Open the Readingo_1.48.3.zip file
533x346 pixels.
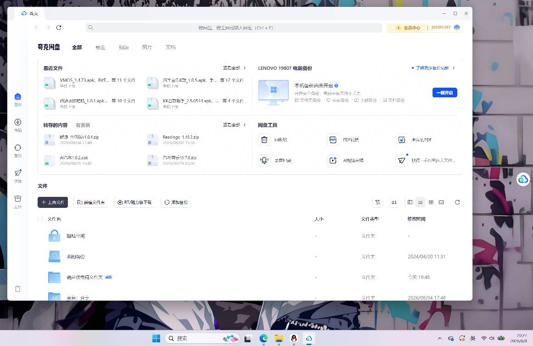coord(173,140)
